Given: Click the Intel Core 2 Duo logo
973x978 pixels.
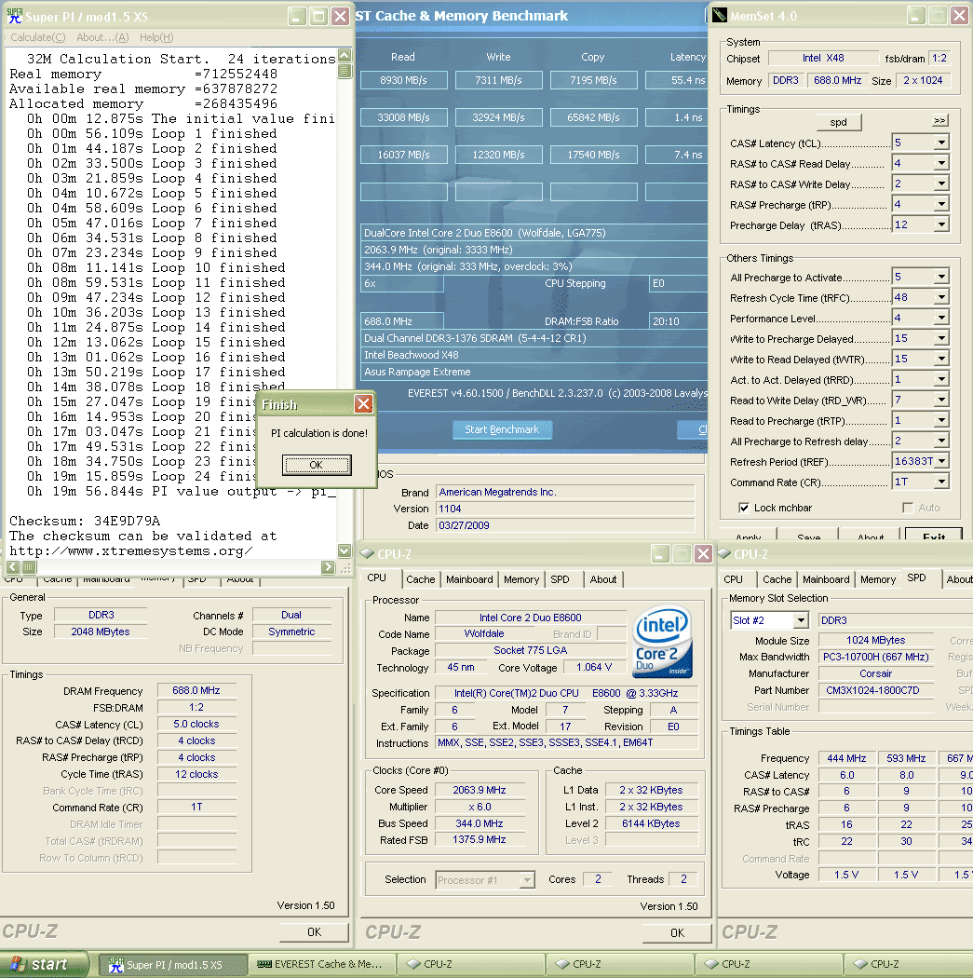Looking at the screenshot, I should pos(662,643).
